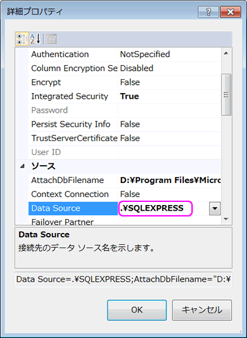Click the connection string text box

pos(123,280)
